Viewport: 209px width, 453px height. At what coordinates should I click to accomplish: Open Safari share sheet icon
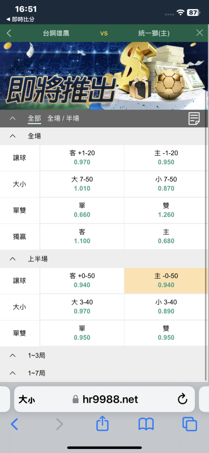click(x=103, y=424)
